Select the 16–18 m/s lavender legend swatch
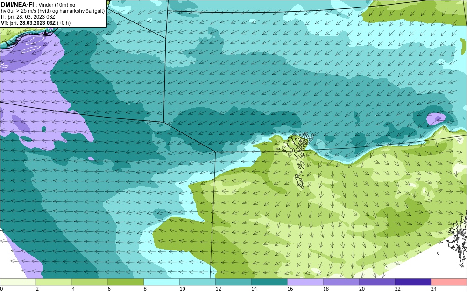This screenshot has width=467, height=292. click(305, 282)
